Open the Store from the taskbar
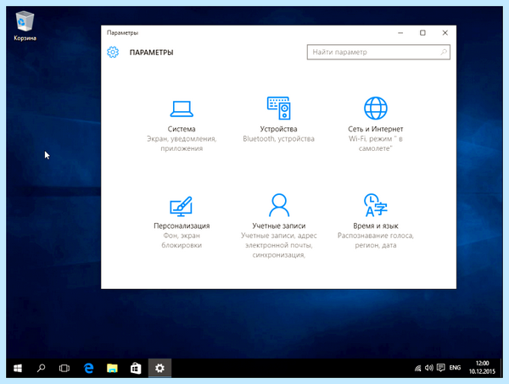Viewport: 509px width, 384px height. [x=136, y=368]
